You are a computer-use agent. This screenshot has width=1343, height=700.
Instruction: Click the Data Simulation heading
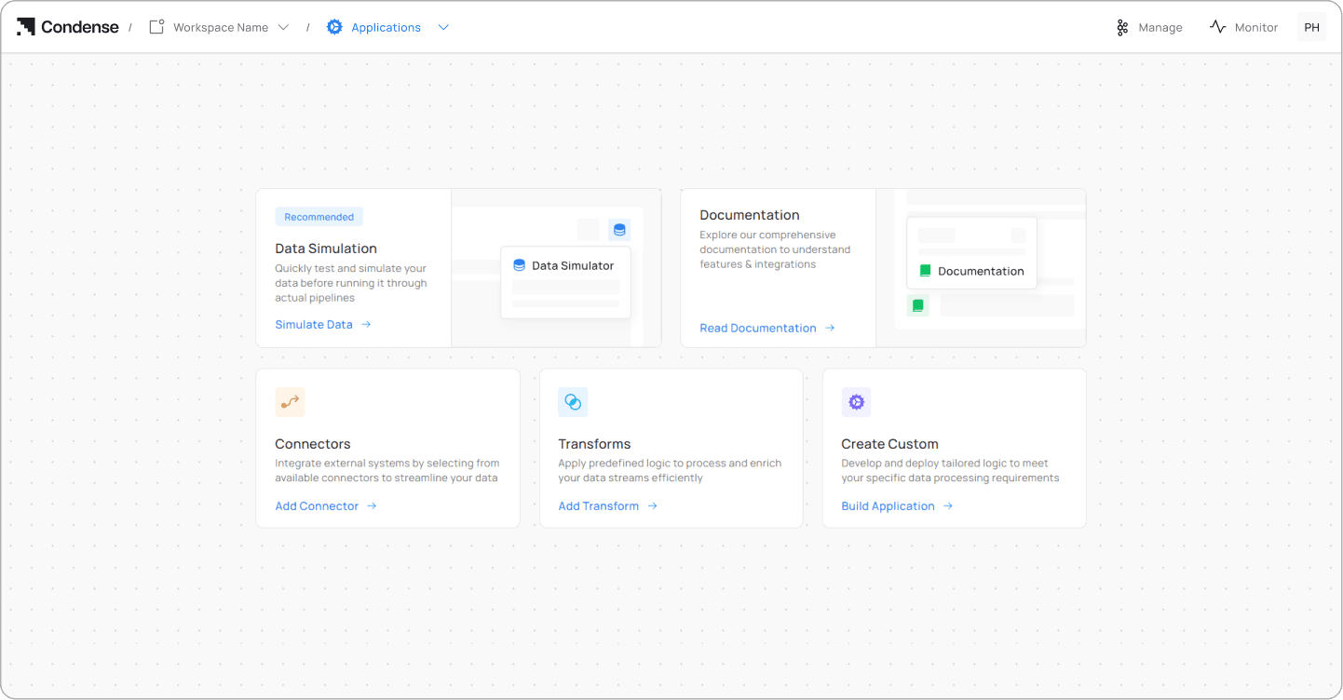(326, 249)
